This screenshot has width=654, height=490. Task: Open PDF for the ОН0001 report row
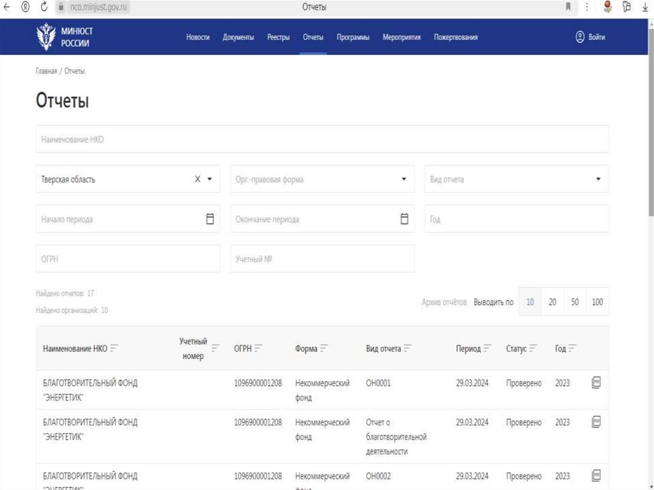(596, 383)
